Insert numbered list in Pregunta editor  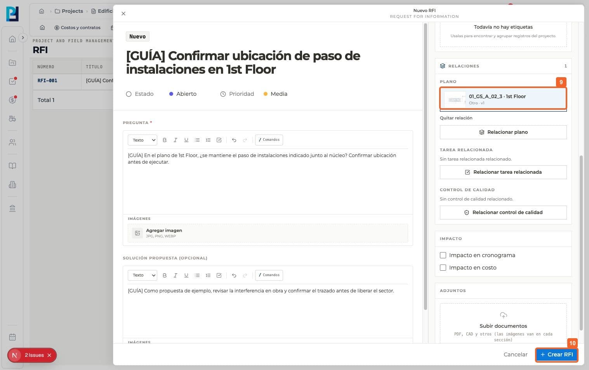pyautogui.click(x=208, y=140)
